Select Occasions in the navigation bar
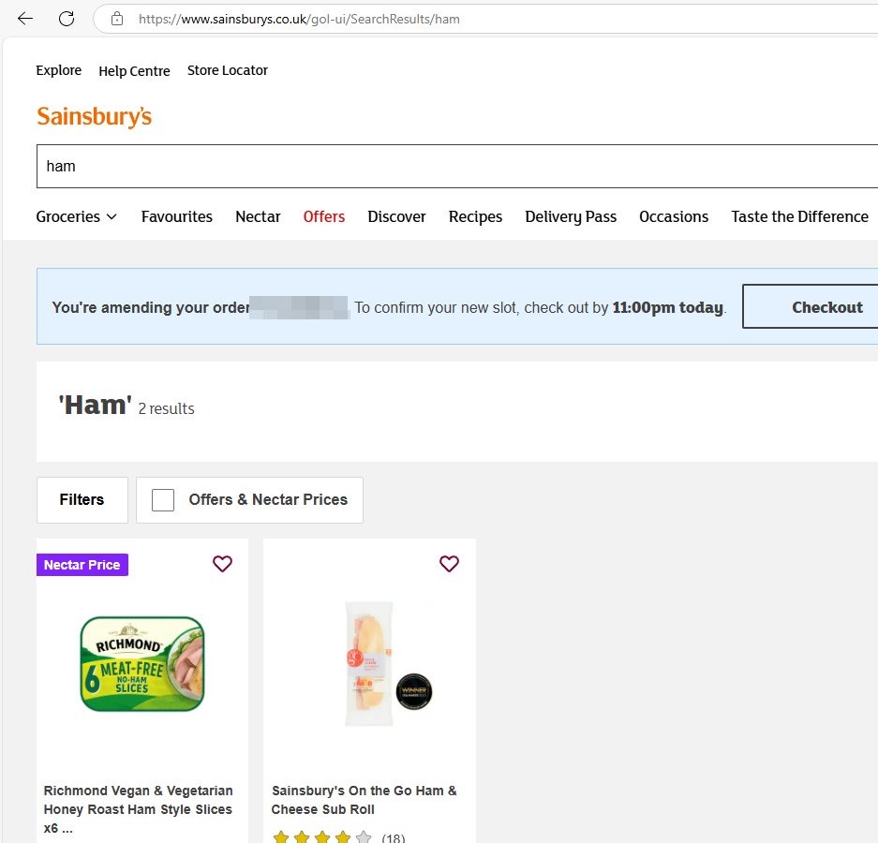 674,216
